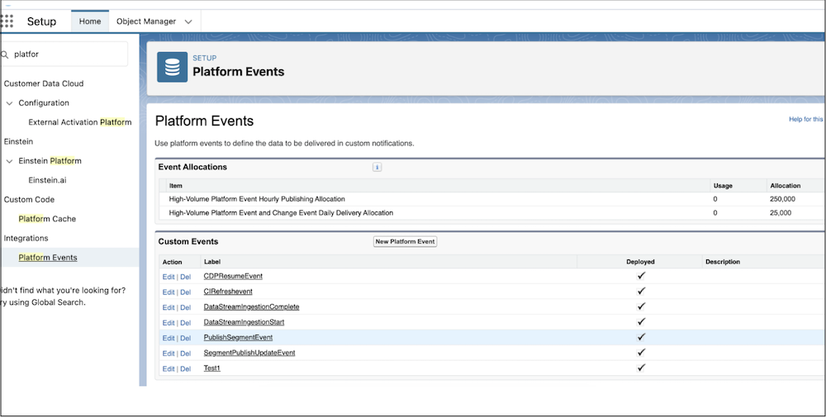Select Einstein Platform in the sidebar

click(50, 161)
